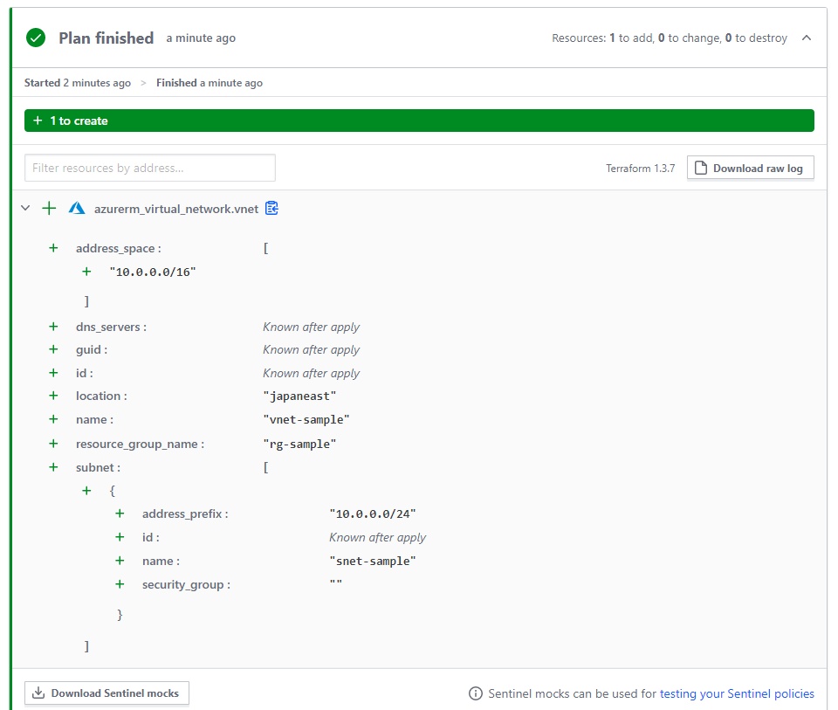Screen dimensions: 838x710
Task: Click the plus icon beside the "10.0.0.0/16" entry
Action: [86, 272]
